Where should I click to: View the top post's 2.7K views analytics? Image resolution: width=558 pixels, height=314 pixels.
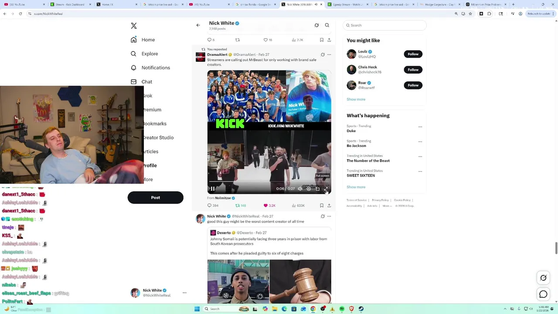(x=297, y=40)
